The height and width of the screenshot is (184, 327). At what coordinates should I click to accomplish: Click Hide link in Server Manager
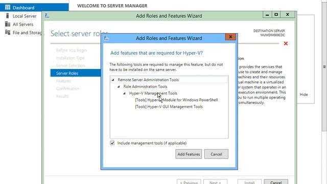303,95
